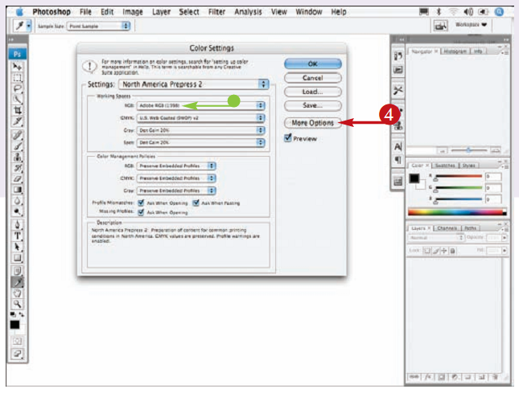Open the Apple menu

point(20,12)
